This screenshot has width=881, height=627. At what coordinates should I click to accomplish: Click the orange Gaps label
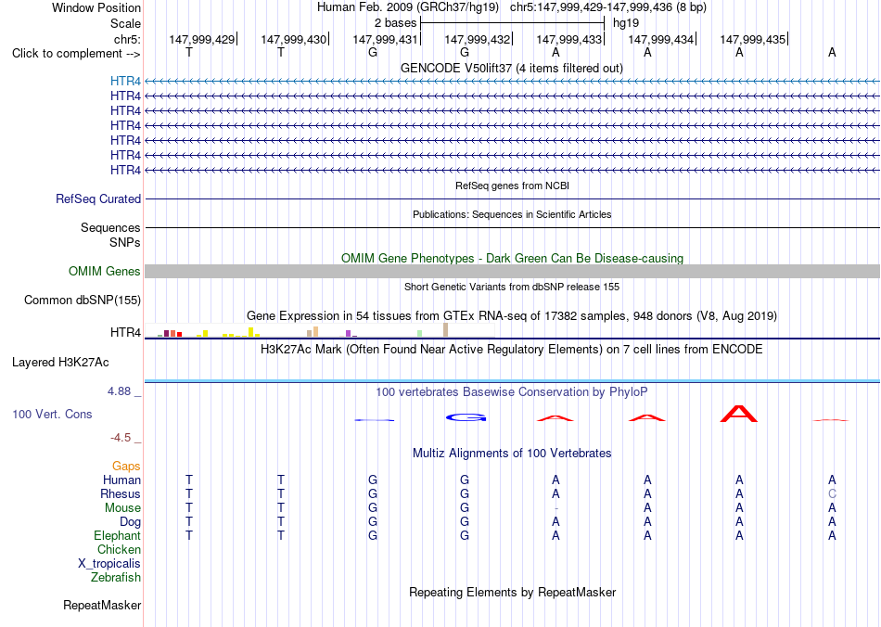pyautogui.click(x=126, y=466)
